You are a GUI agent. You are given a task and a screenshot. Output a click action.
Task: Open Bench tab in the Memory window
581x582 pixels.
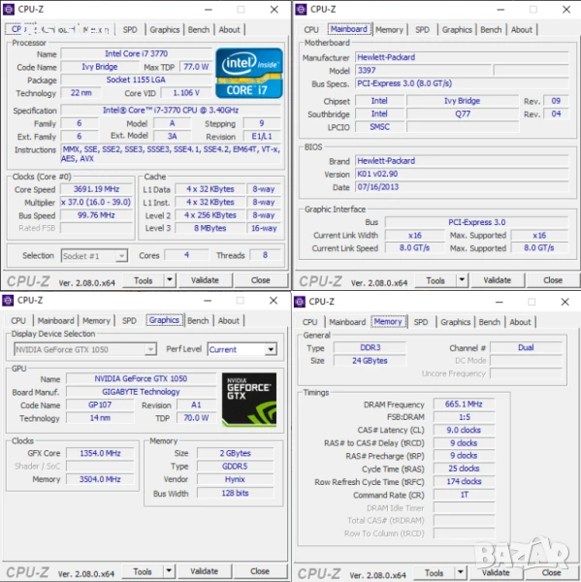tap(489, 322)
